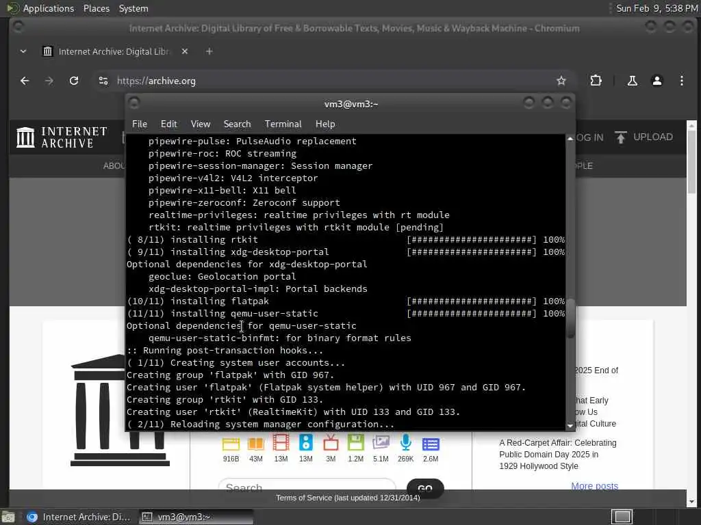The height and width of the screenshot is (525, 701).
Task: Open Chromium extensions puzzle icon
Action: click(x=596, y=81)
